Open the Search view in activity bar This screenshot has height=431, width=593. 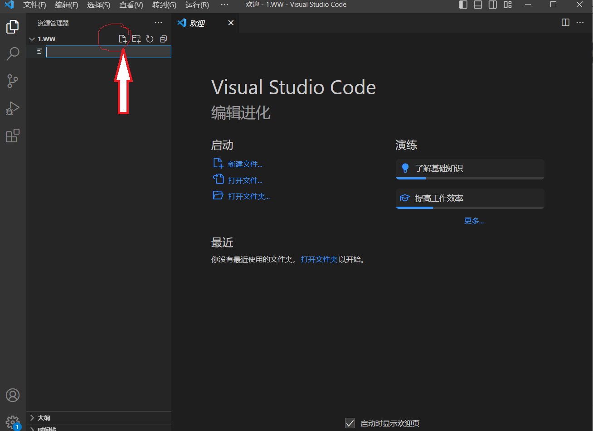[13, 54]
